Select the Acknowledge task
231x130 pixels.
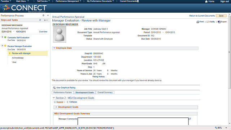pyautogui.click(x=18, y=58)
